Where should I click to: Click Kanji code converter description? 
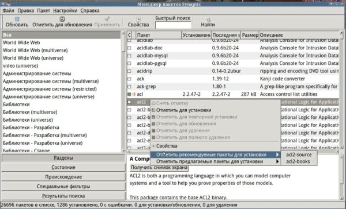[283, 79]
